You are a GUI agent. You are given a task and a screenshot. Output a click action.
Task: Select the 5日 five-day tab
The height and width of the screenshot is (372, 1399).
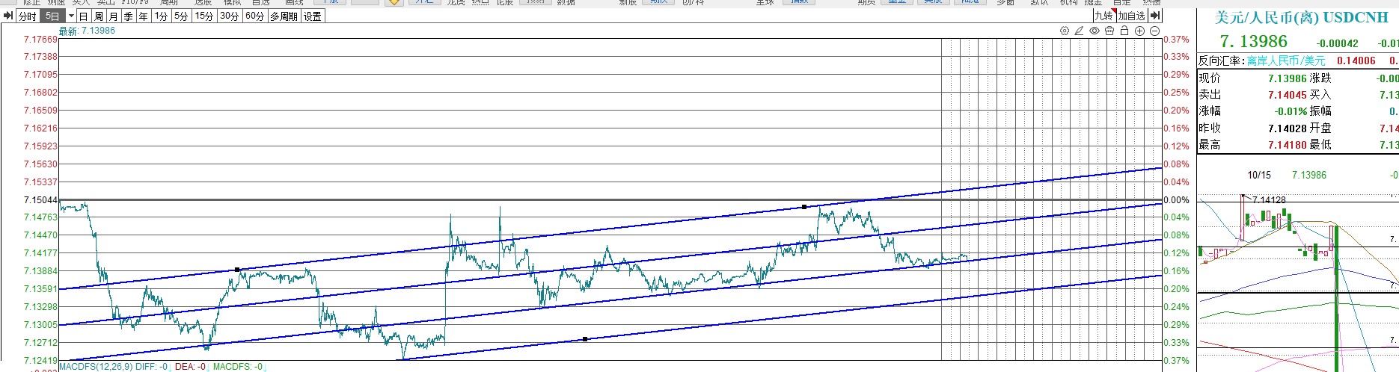pos(53,16)
